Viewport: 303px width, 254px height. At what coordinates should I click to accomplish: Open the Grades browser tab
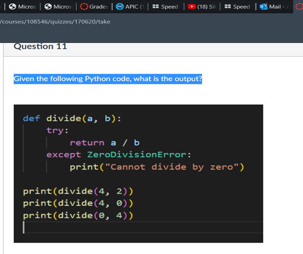tap(94, 7)
